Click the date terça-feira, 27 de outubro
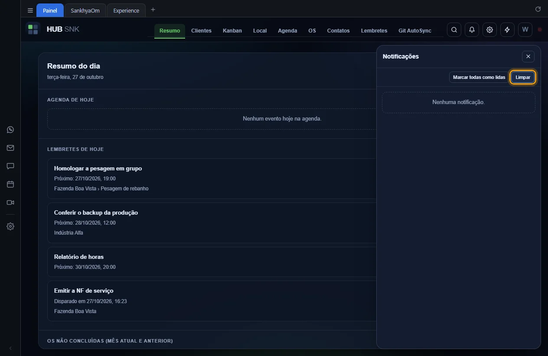 tap(75, 77)
